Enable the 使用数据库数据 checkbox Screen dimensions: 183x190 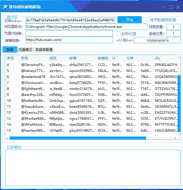tap(147, 20)
